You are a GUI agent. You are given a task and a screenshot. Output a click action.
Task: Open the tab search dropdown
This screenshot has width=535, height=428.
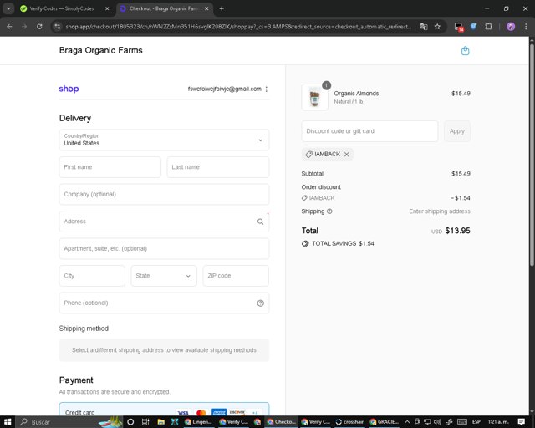click(x=8, y=8)
